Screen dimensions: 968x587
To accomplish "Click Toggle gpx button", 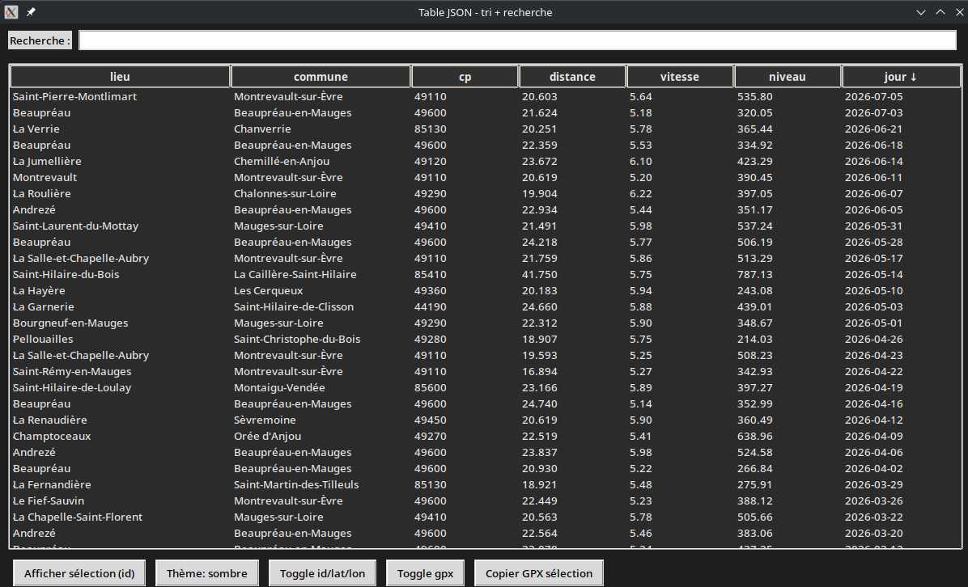I will (426, 573).
